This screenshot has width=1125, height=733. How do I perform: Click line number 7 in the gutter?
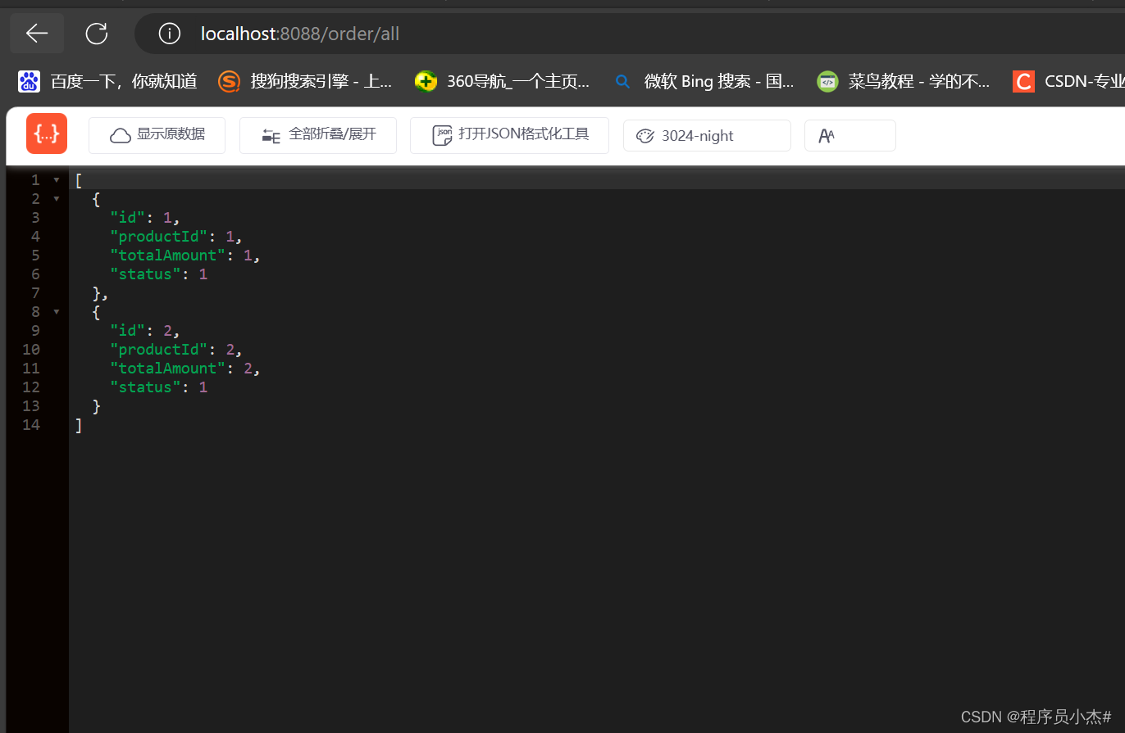click(x=35, y=293)
